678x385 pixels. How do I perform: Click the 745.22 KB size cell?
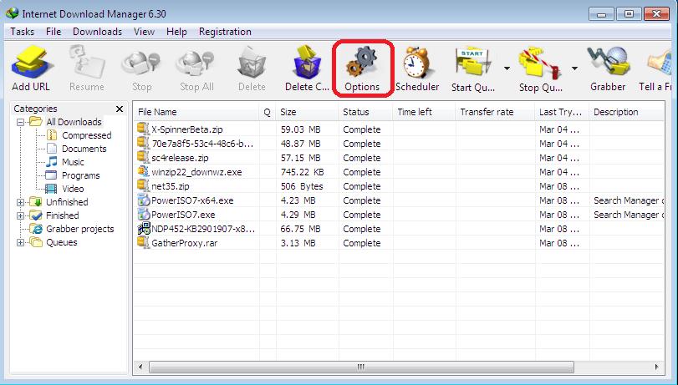pos(302,172)
